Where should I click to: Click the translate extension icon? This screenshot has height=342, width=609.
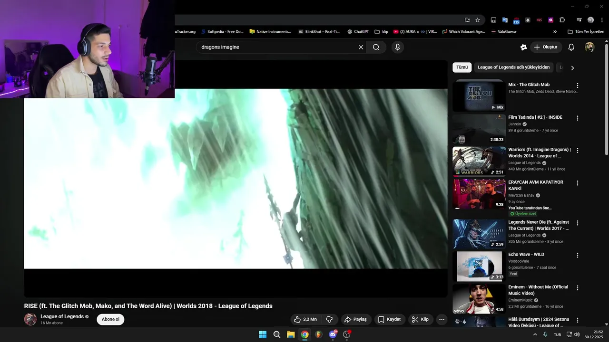[505, 20]
